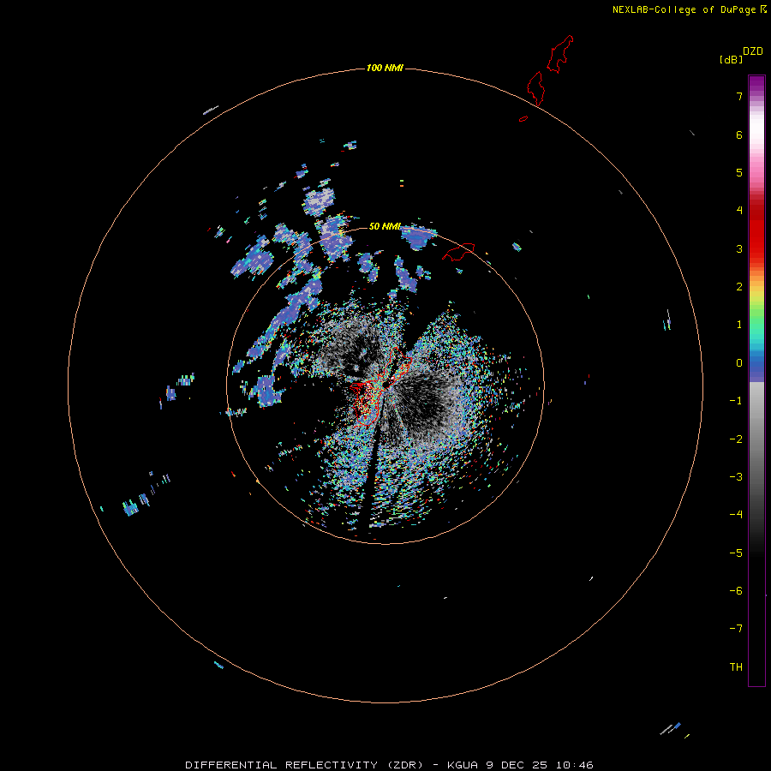Pick the green 1 dB color on colorbar
Image resolution: width=771 pixels, height=771 pixels.
tap(756, 325)
